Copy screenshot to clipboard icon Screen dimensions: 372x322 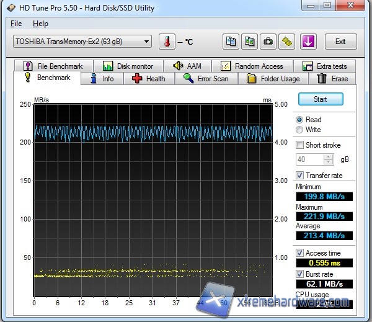[249, 42]
